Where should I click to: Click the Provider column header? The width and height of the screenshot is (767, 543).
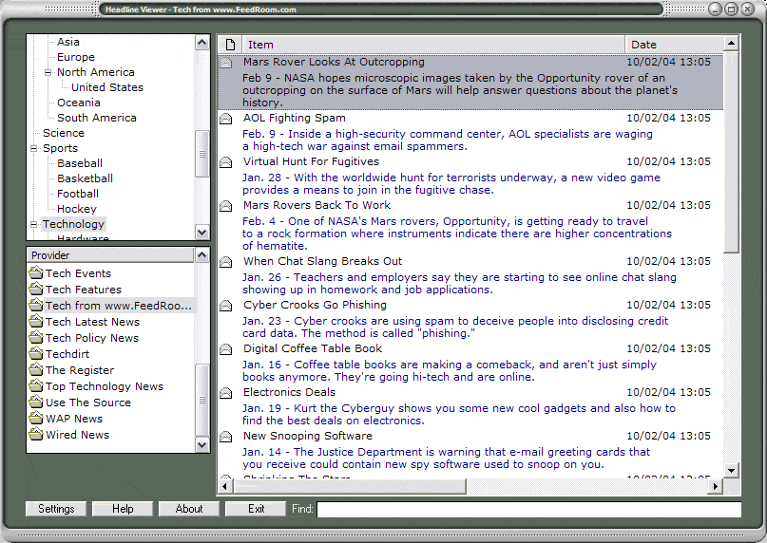pos(110,255)
